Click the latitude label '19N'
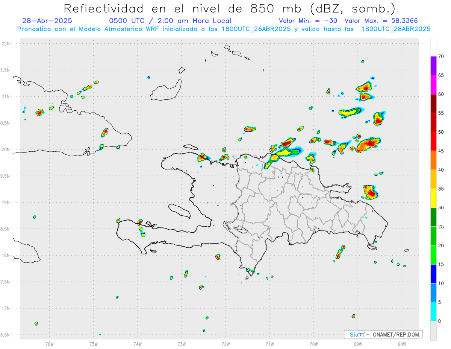451x349 pixels. (6, 203)
